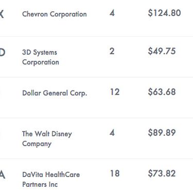Viewport: 193px width, 193px height.
Task: Click the Dollar General Corp. entry
Action: coord(55,93)
